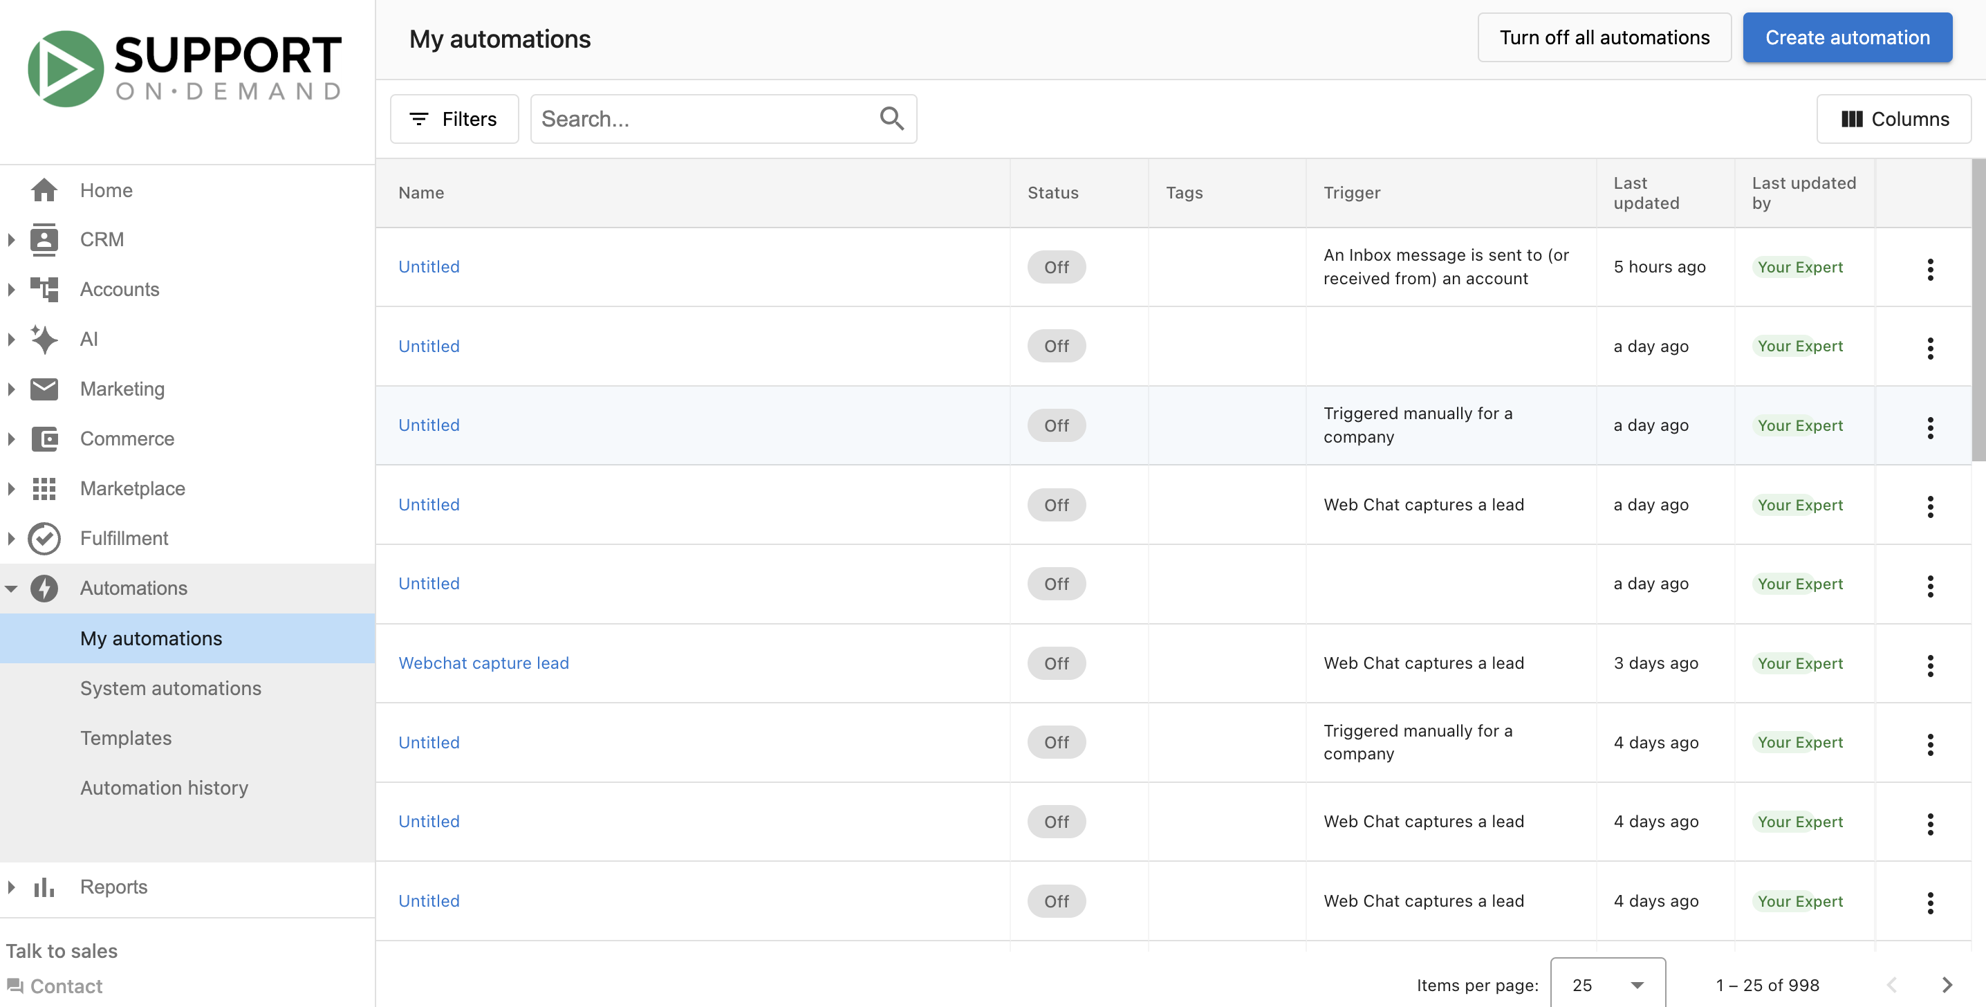
Task: Open the Columns button
Action: tap(1893, 119)
